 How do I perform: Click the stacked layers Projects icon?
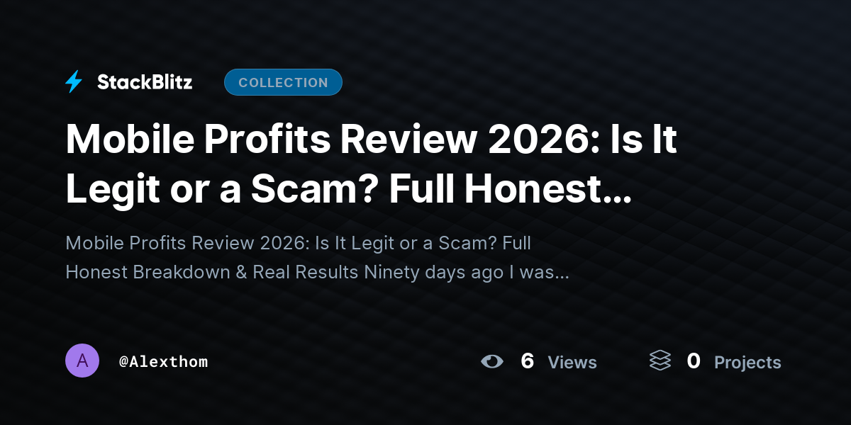660,361
